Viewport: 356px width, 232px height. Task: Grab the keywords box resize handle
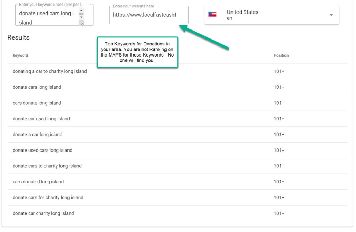(82, 23)
